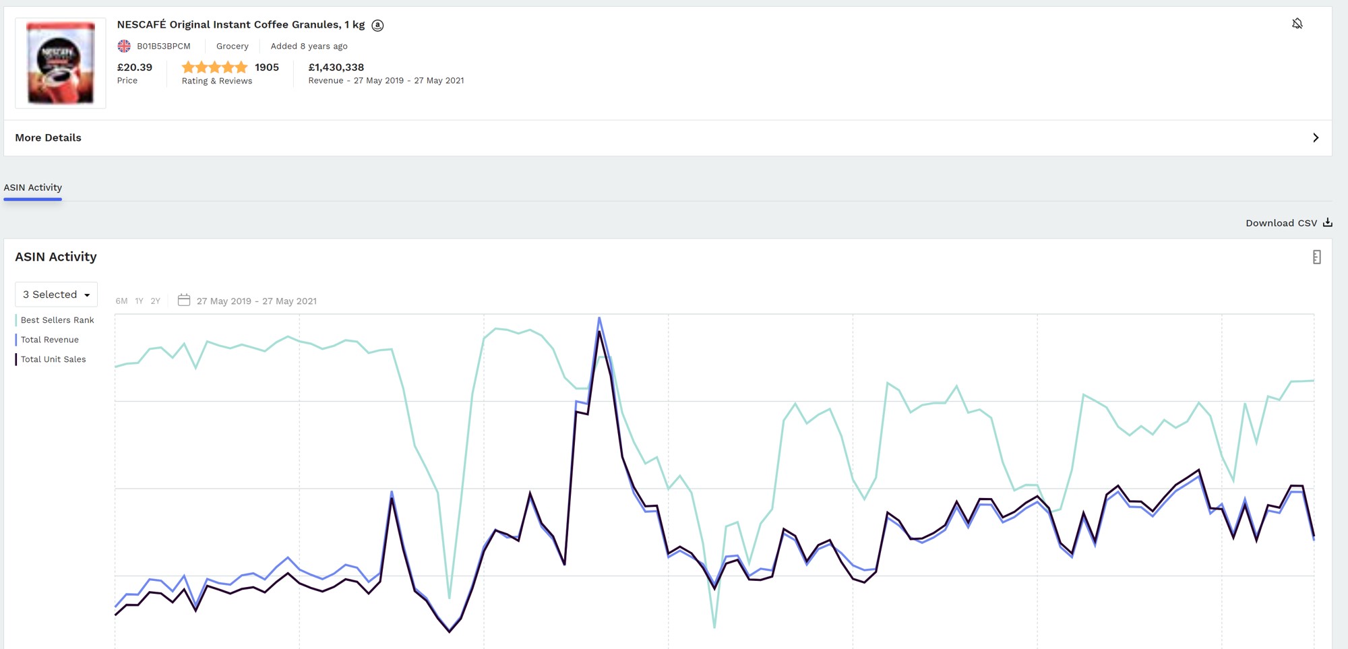The height and width of the screenshot is (649, 1348).
Task: Click the notification bell icon
Action: [x=1297, y=24]
